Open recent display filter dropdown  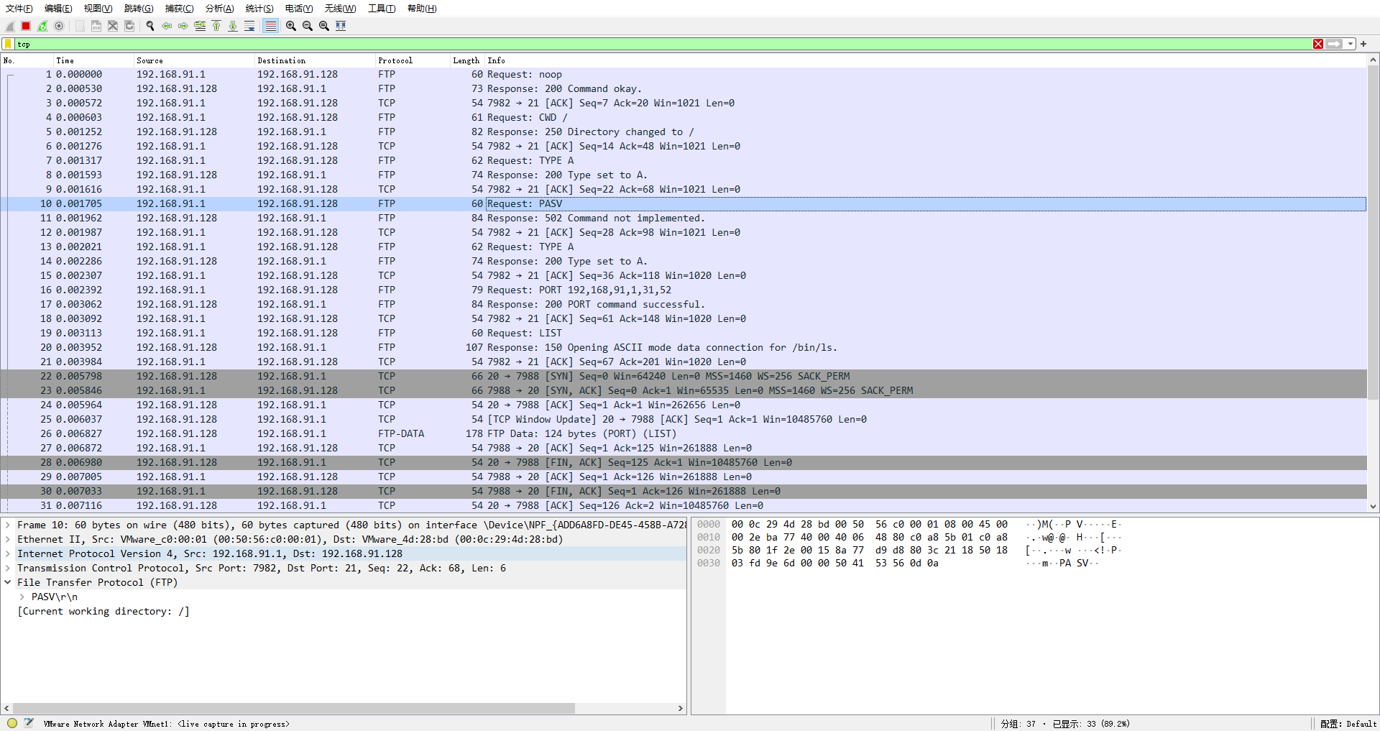point(1351,44)
